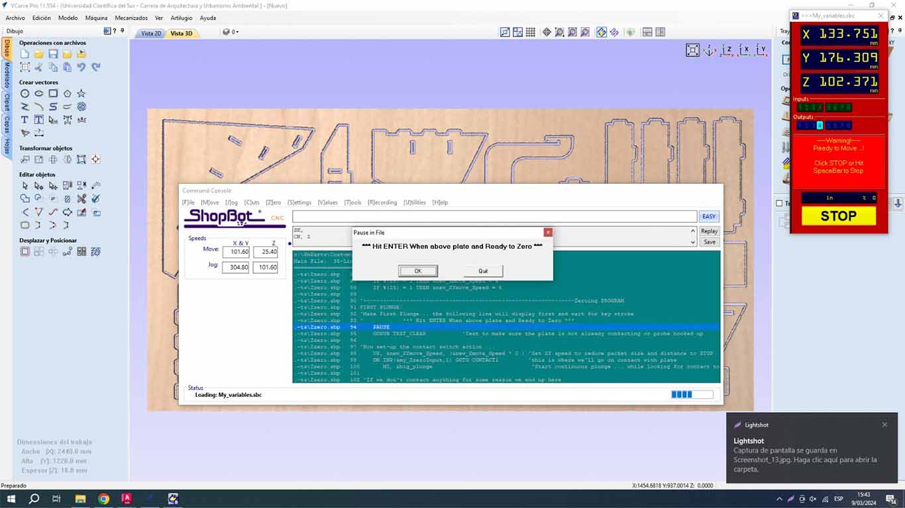Click the save (floppy disk) icon
905x508 pixels.
point(53,54)
